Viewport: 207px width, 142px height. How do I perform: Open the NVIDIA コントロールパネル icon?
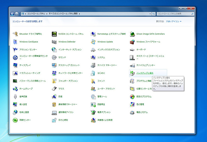click(54, 34)
